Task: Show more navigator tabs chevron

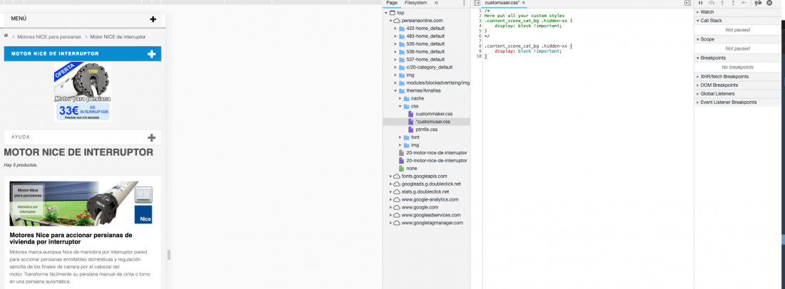Action: 436,3
